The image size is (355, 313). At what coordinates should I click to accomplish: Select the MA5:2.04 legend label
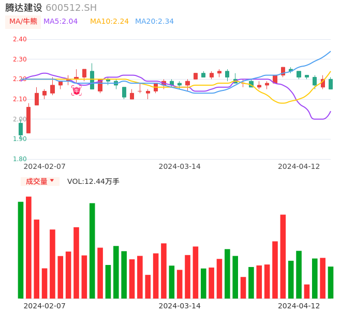click(x=61, y=22)
